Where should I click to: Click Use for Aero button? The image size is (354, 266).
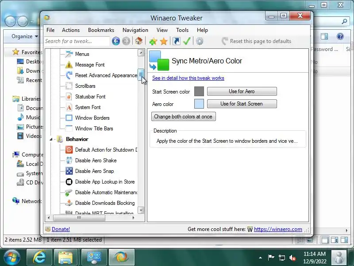point(242,91)
